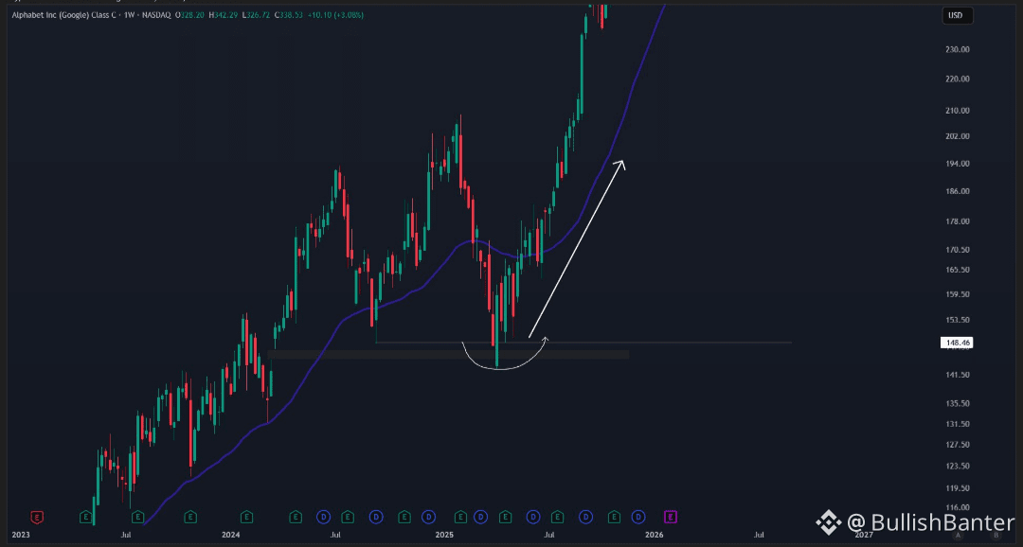Click the first green earnings marker after the red one
The image size is (1023, 547).
tap(85, 517)
